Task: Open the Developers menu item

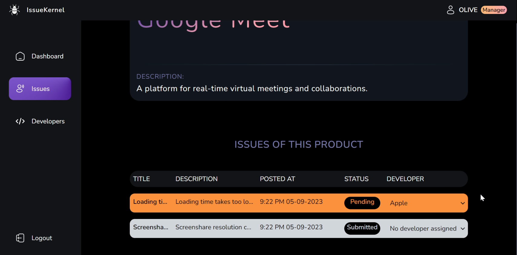Action: click(40, 121)
